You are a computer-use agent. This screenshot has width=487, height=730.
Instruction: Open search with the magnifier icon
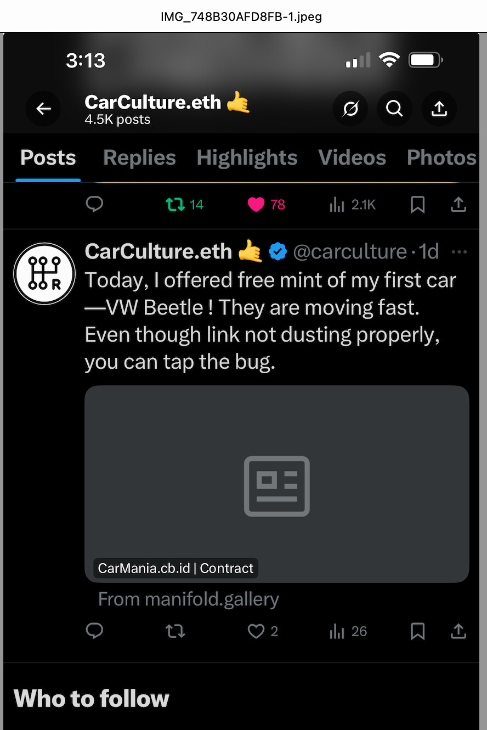pos(394,109)
